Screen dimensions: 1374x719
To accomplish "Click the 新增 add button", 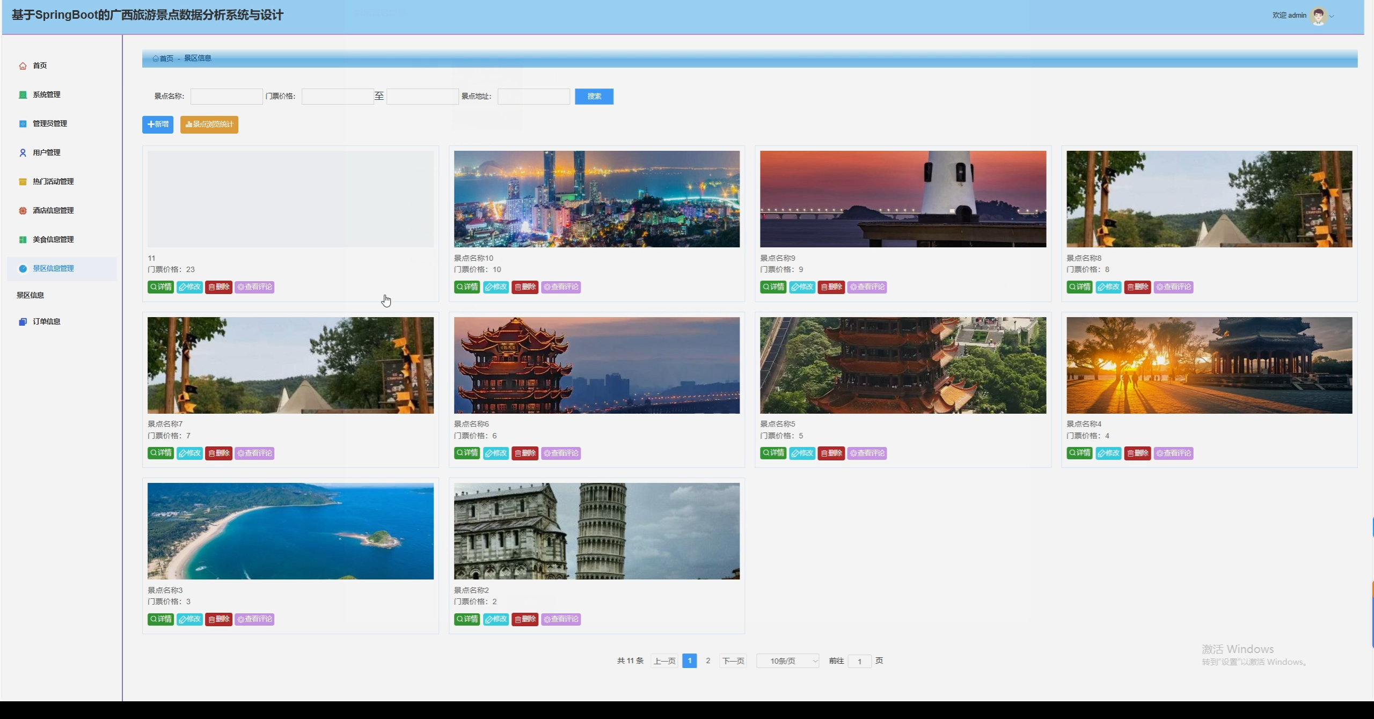I will [158, 124].
